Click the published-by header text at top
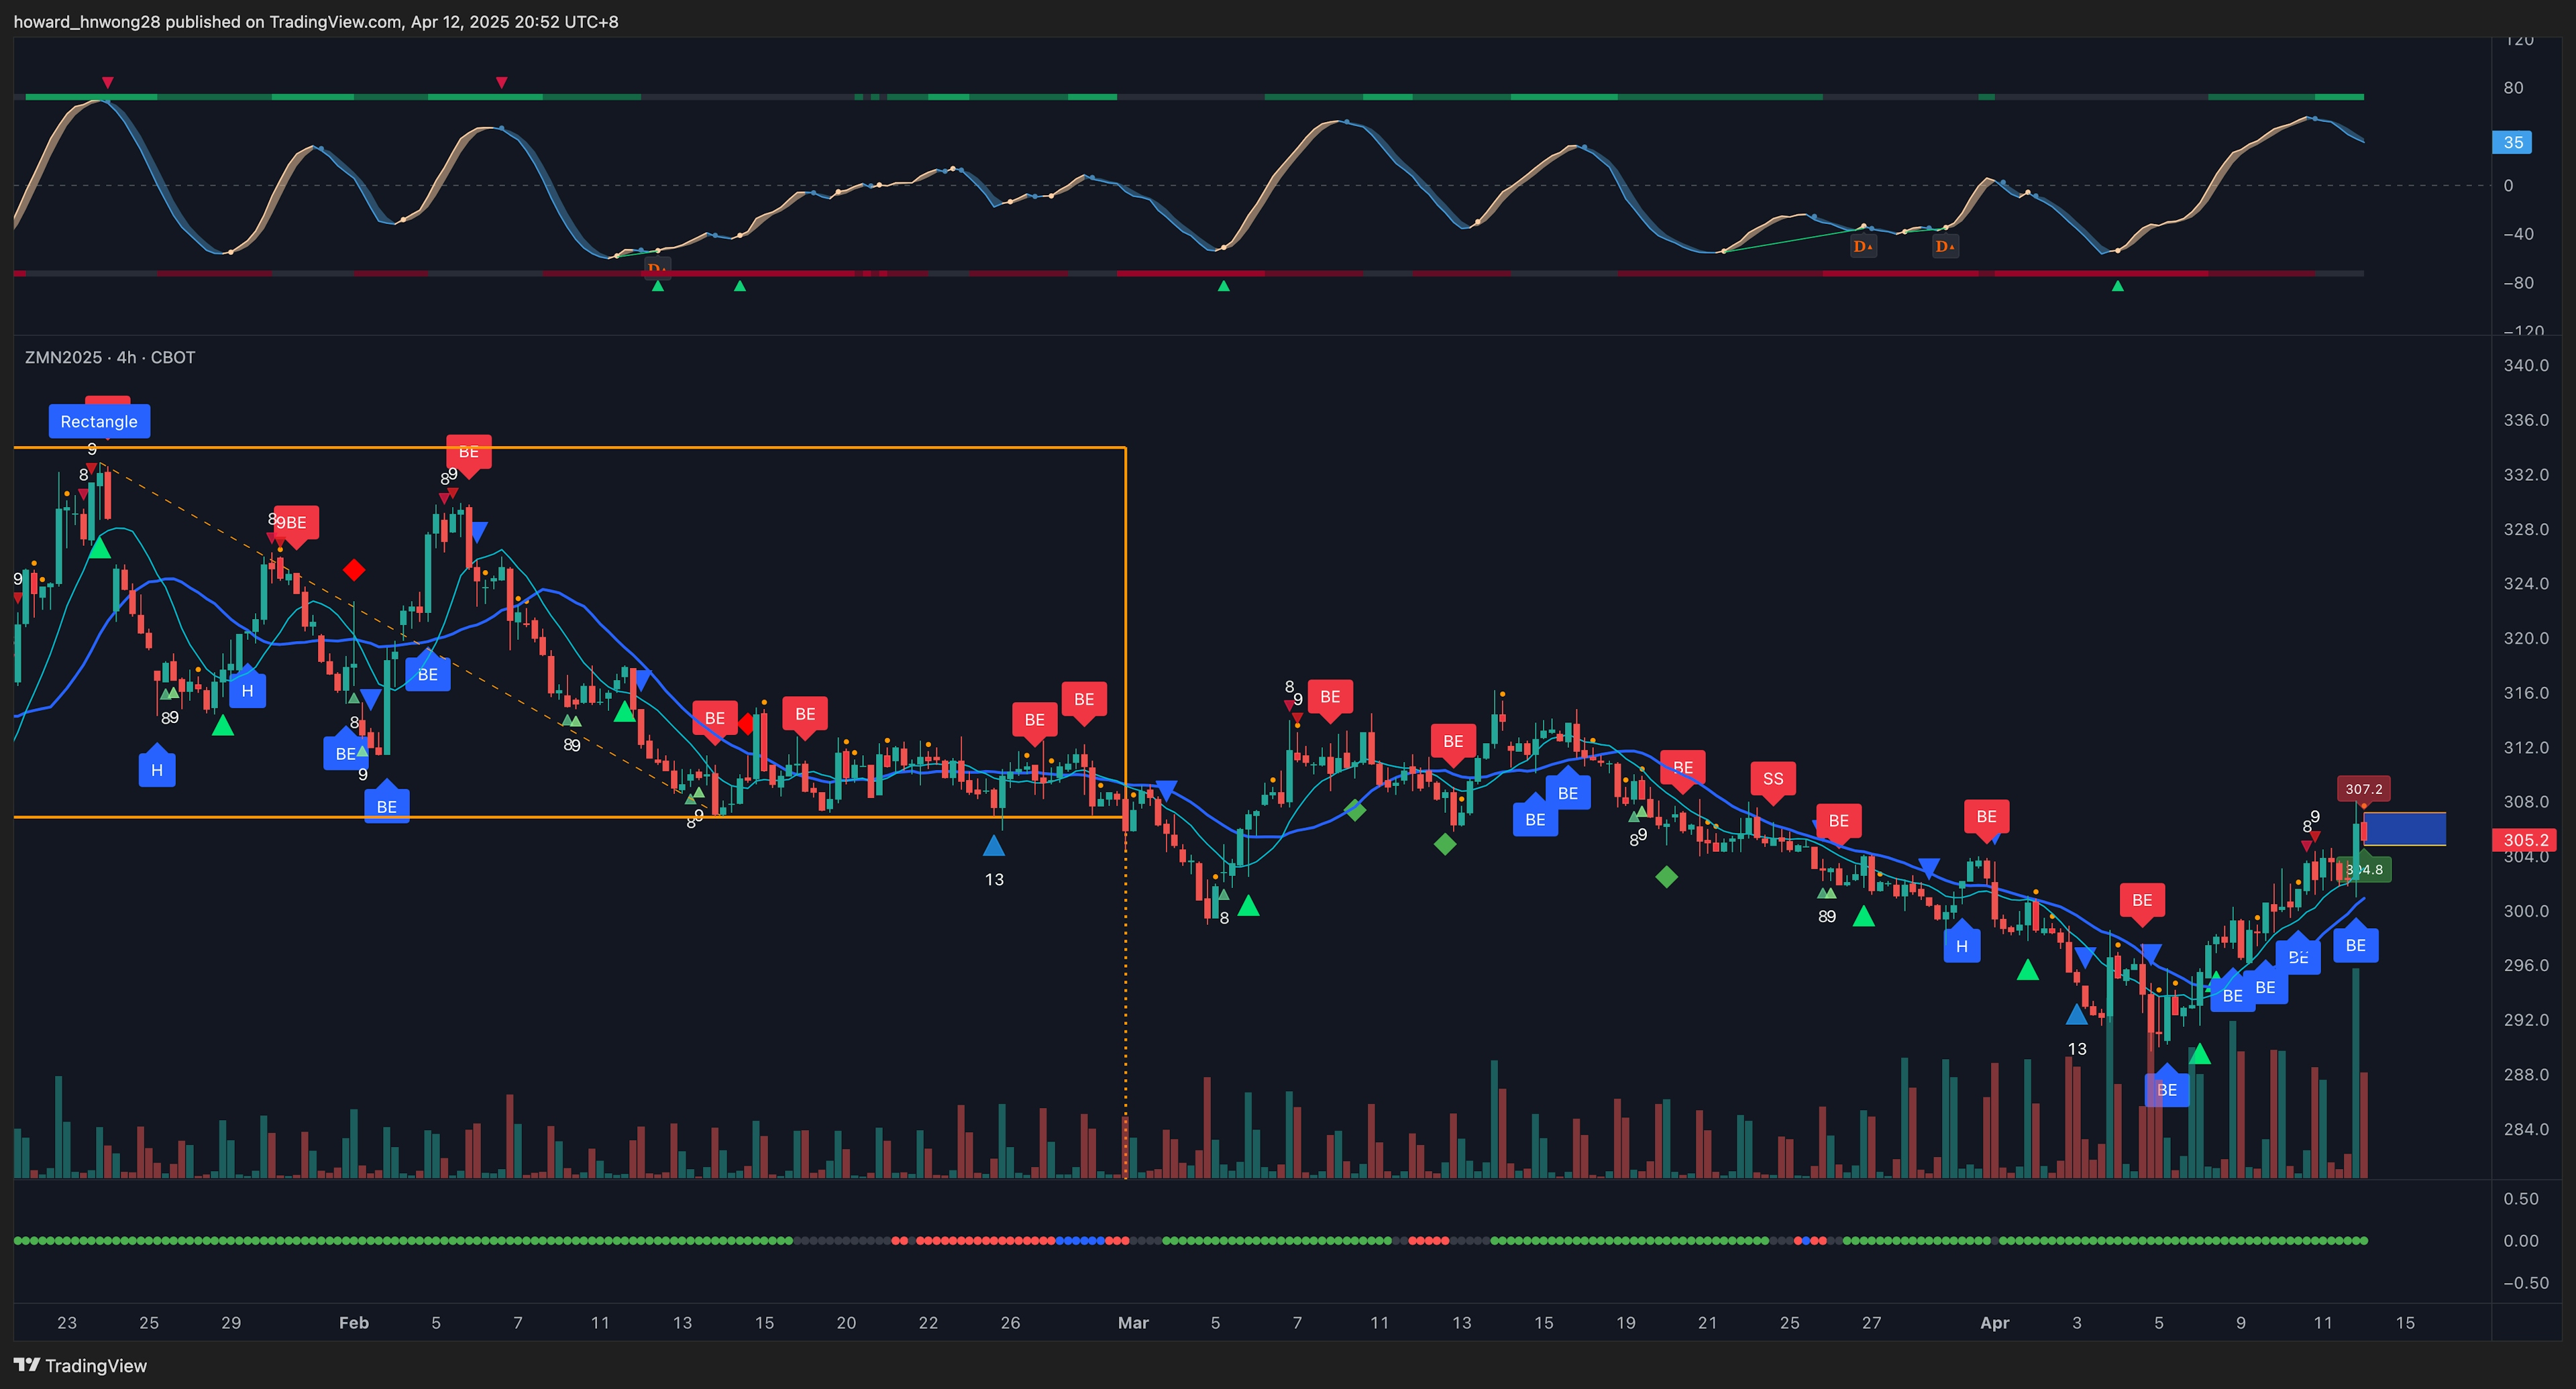This screenshot has width=2576, height=1389. pyautogui.click(x=315, y=21)
